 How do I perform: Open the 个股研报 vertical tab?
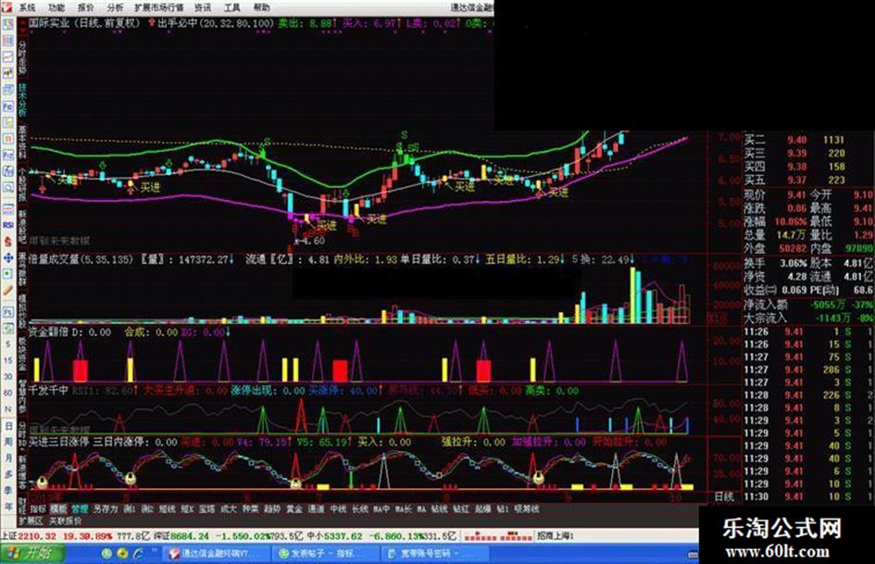[x=22, y=185]
